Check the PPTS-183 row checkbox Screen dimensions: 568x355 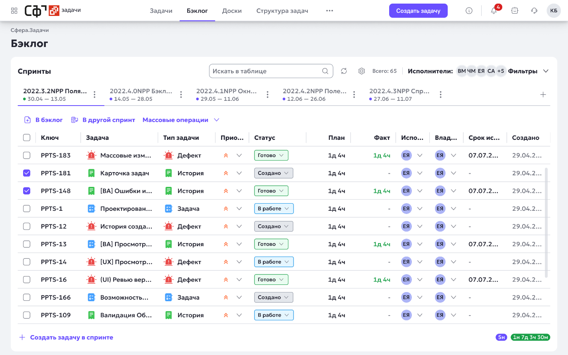(x=27, y=155)
